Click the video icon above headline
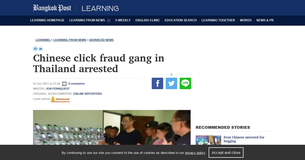Viewport: 305px width, 160px height. 41,49
